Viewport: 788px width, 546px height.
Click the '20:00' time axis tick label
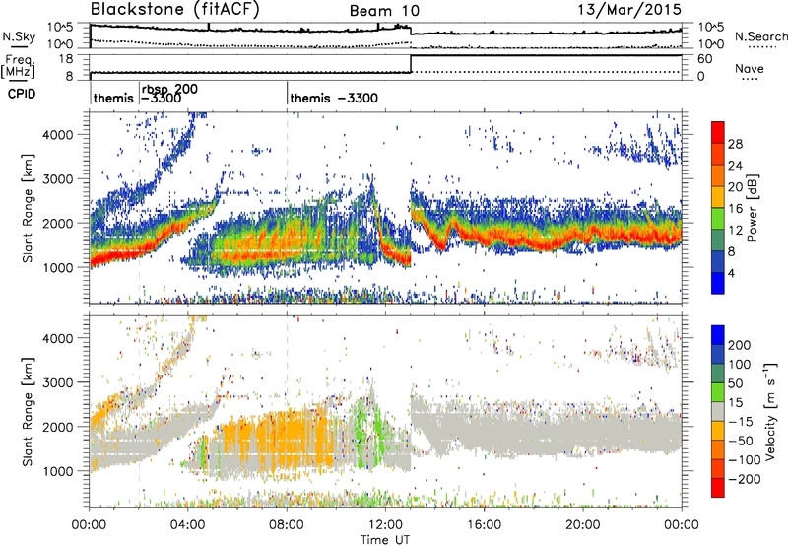[x=582, y=525]
